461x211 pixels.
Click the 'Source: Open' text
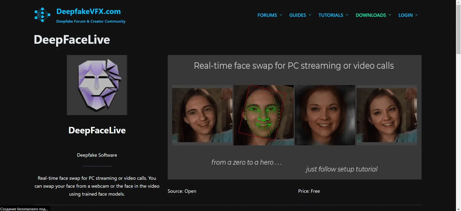coord(182,191)
